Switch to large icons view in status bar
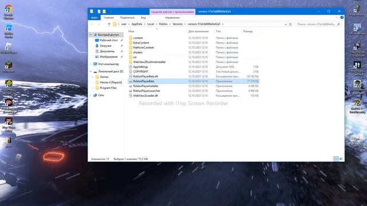Image resolution: width=367 pixels, height=206 pixels. tap(341, 159)
